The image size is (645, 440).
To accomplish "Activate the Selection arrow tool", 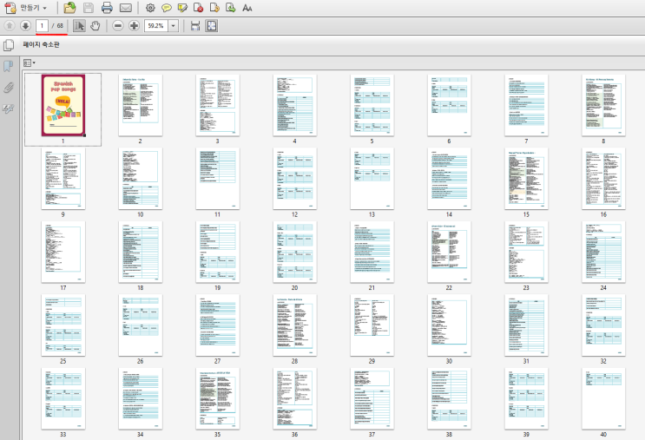I will pos(79,25).
